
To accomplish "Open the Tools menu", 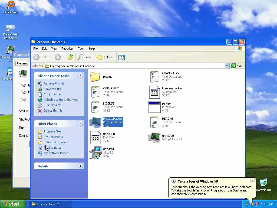I will [x=81, y=48].
